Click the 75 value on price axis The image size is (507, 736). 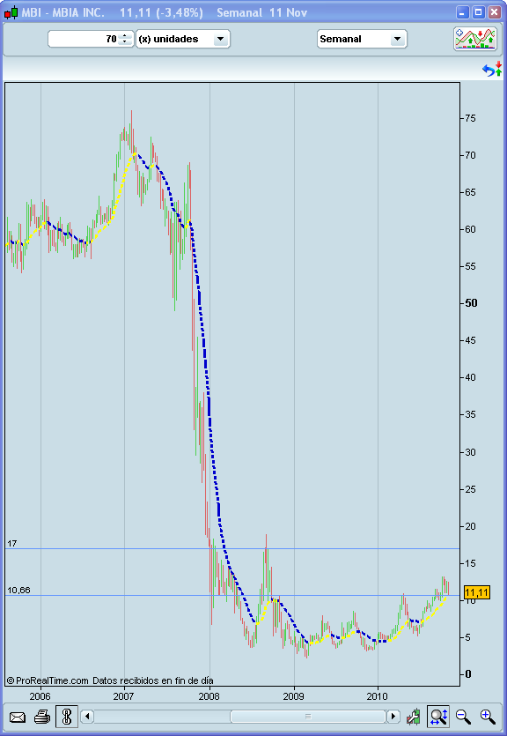pyautogui.click(x=470, y=118)
